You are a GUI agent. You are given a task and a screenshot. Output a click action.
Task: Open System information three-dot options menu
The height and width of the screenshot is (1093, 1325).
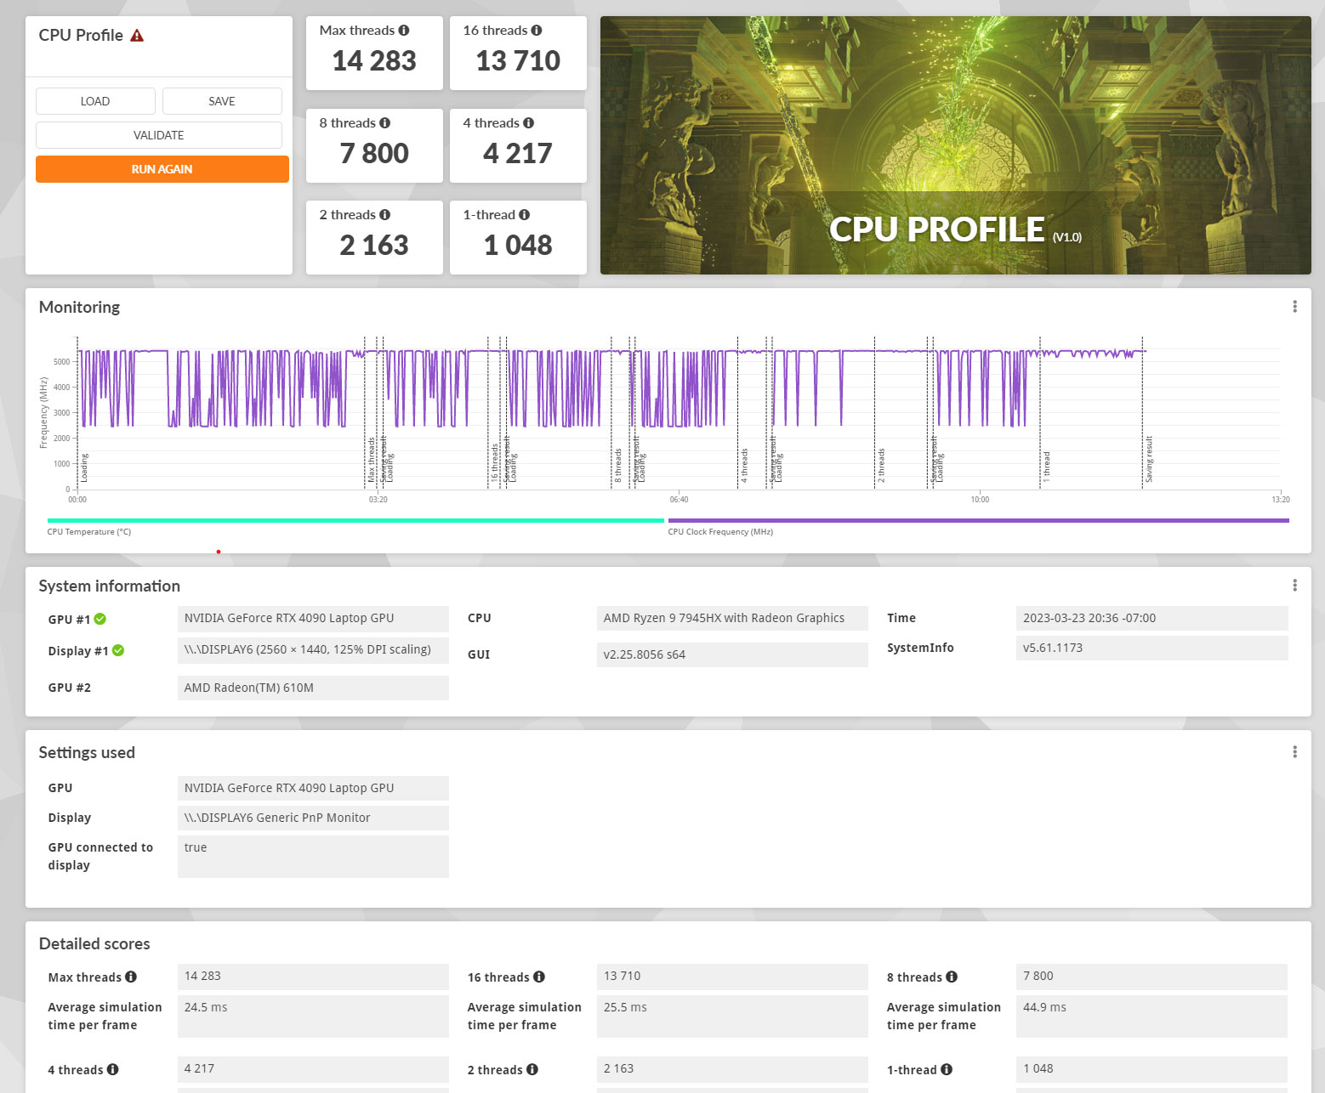[1294, 586]
